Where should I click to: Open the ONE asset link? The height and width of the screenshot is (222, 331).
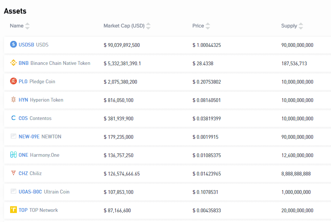(23, 155)
